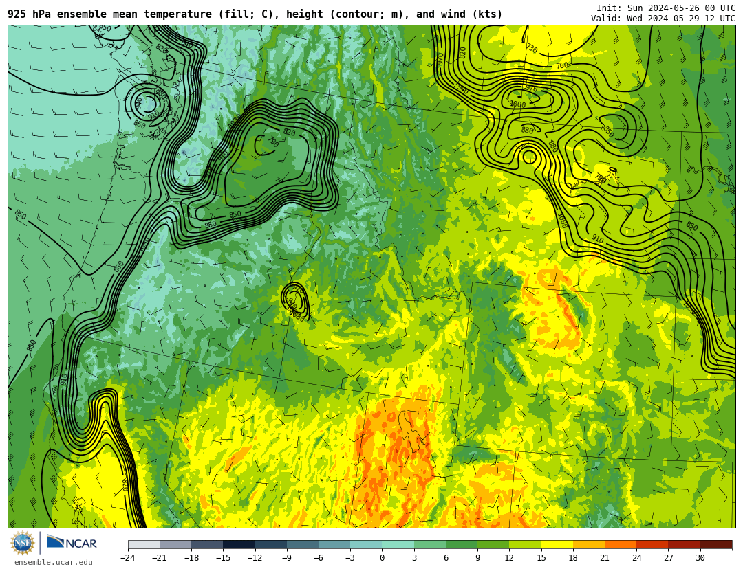Click the 15 colorbar tick label

[541, 558]
